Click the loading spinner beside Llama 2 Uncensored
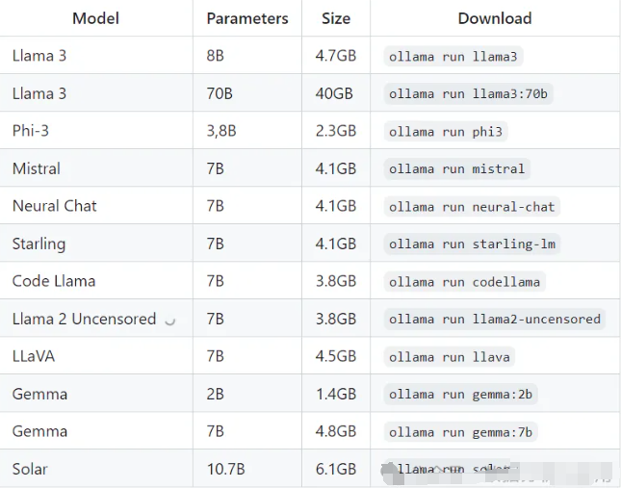 [170, 321]
